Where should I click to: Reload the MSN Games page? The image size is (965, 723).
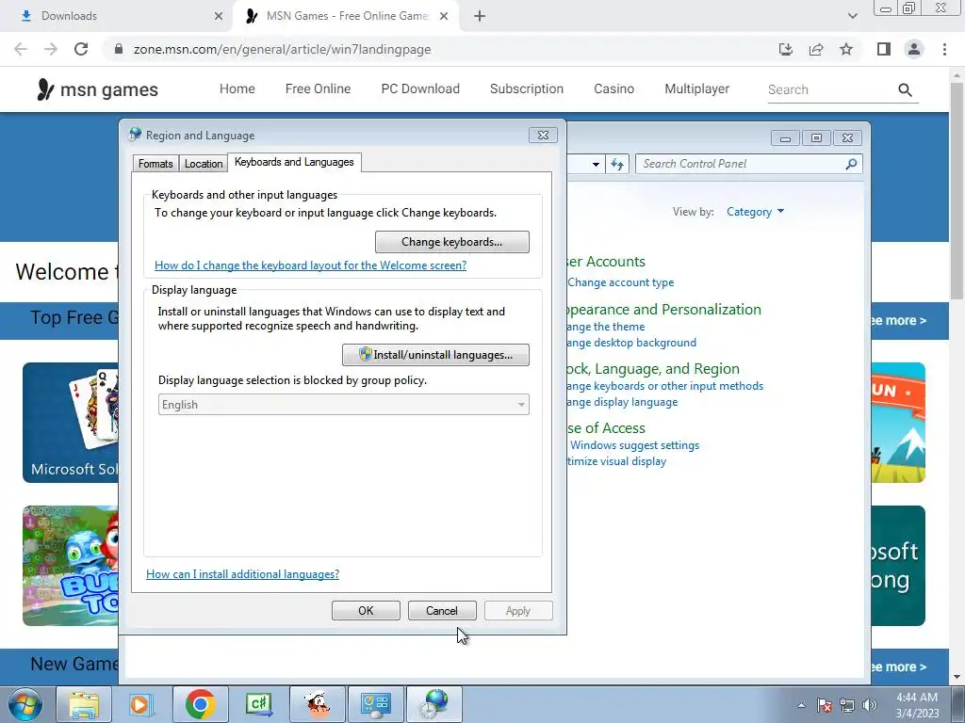pyautogui.click(x=81, y=49)
